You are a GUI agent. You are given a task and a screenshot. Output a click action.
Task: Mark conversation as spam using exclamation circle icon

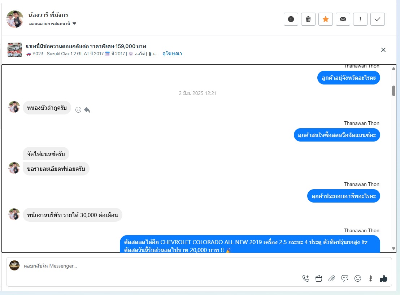click(x=291, y=19)
